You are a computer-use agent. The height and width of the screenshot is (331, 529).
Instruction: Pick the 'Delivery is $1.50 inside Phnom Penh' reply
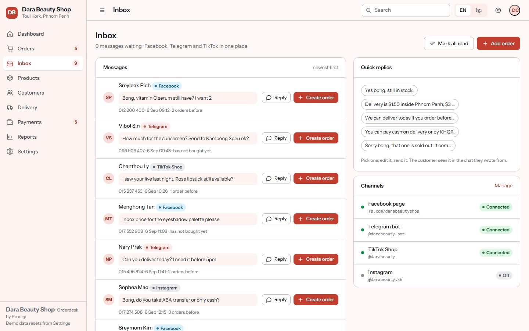click(410, 104)
